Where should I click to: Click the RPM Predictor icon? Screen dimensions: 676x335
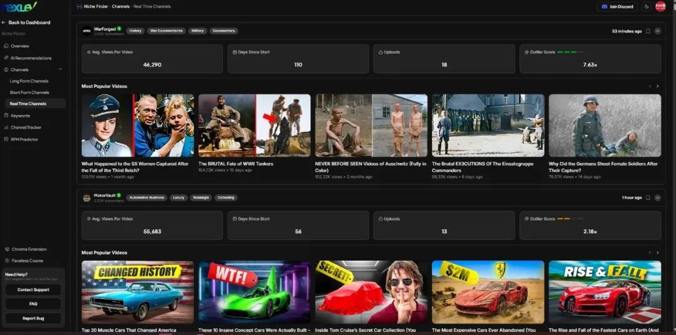point(6,139)
